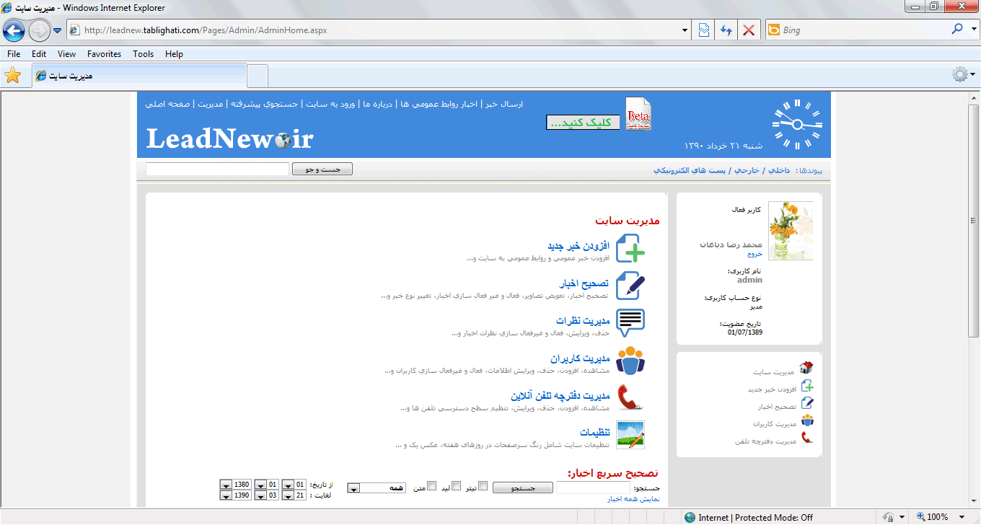Check the متن (text) checkbox
Viewport: 981px width, 525px height.
432,486
